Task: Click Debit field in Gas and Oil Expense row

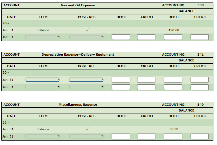Action: [121, 37]
